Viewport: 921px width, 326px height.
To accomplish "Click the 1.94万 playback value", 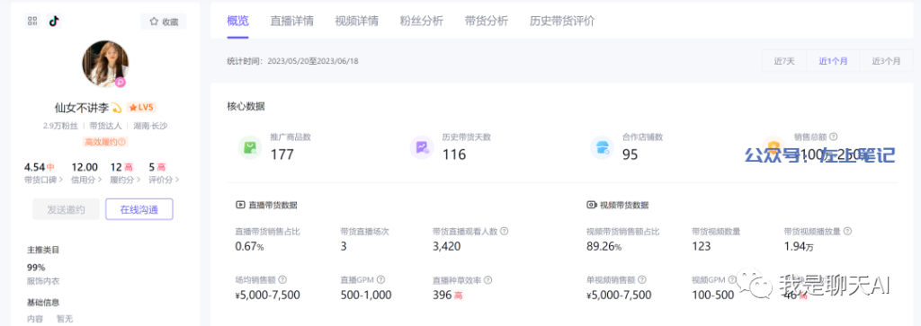I will pyautogui.click(x=799, y=246).
